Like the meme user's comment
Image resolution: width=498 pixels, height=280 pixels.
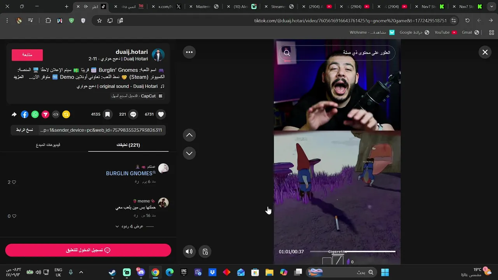[x=14, y=216]
